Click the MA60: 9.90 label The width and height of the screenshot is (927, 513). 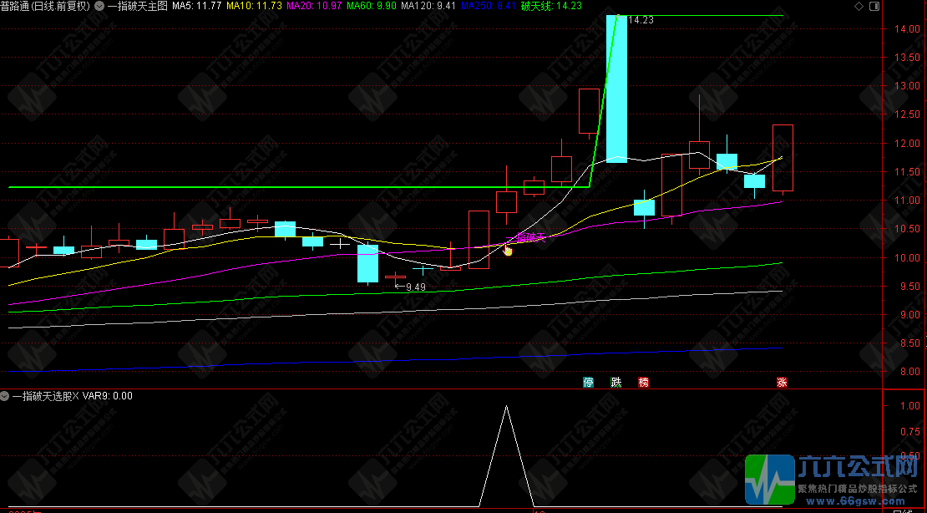(372, 6)
